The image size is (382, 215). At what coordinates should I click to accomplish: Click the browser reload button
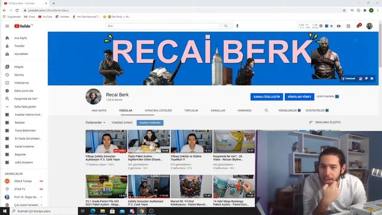[17, 11]
